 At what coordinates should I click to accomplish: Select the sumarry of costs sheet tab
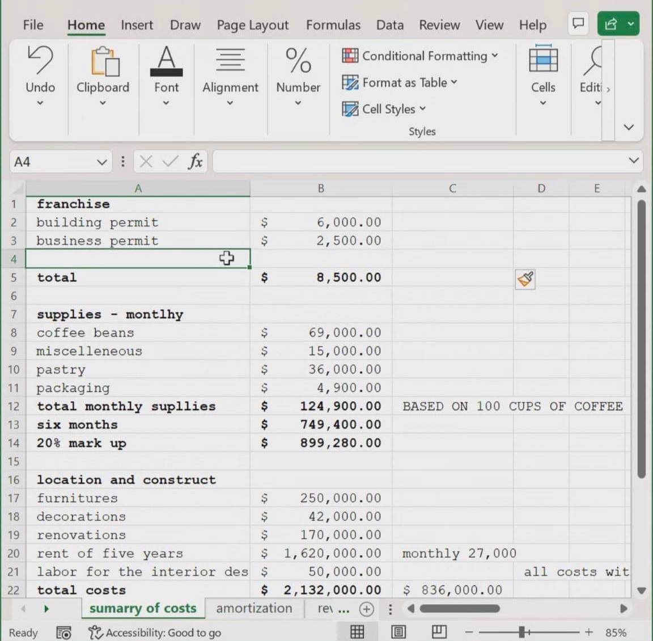click(143, 609)
